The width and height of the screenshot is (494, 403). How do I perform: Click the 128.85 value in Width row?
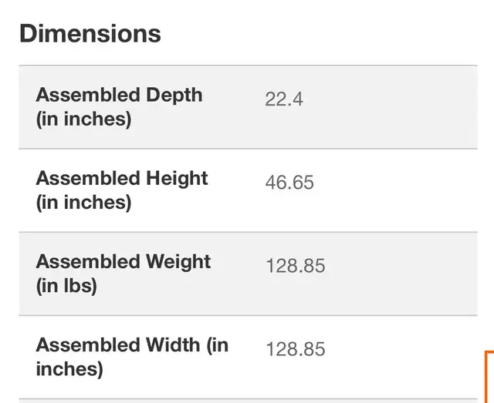295,349
